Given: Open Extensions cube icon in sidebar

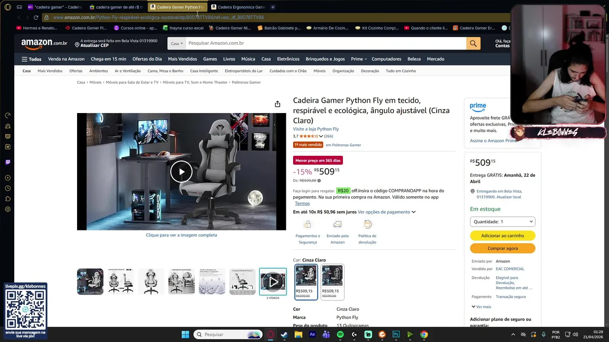Looking at the screenshot, I should click(x=8, y=199).
